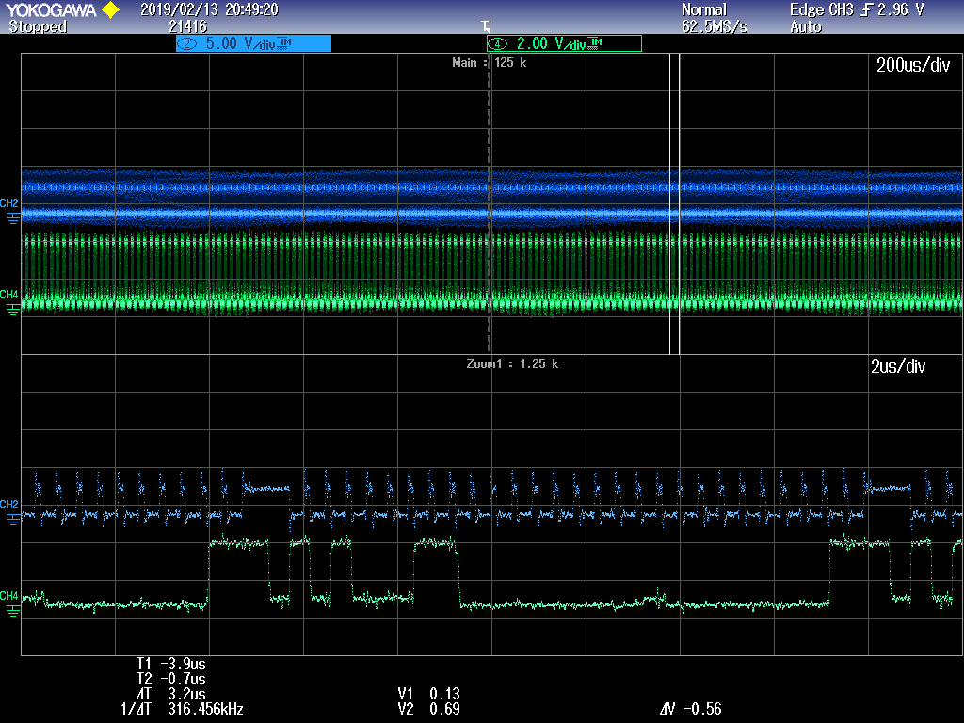This screenshot has width=964, height=723.
Task: Click the 200us/div main timebase label
Action: point(913,65)
